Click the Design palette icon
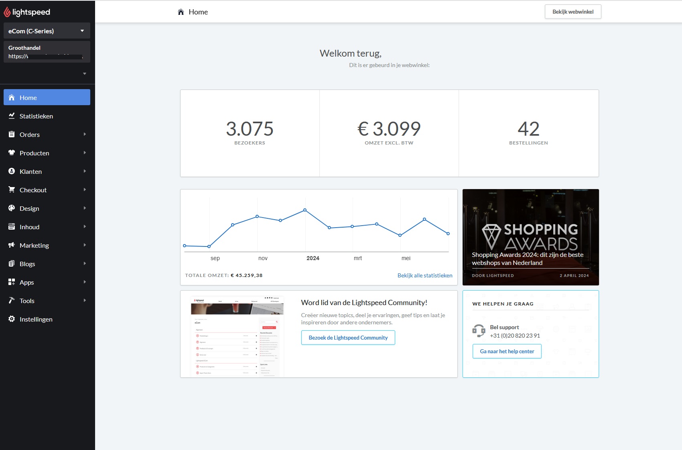Image resolution: width=682 pixels, height=450 pixels. [12, 208]
